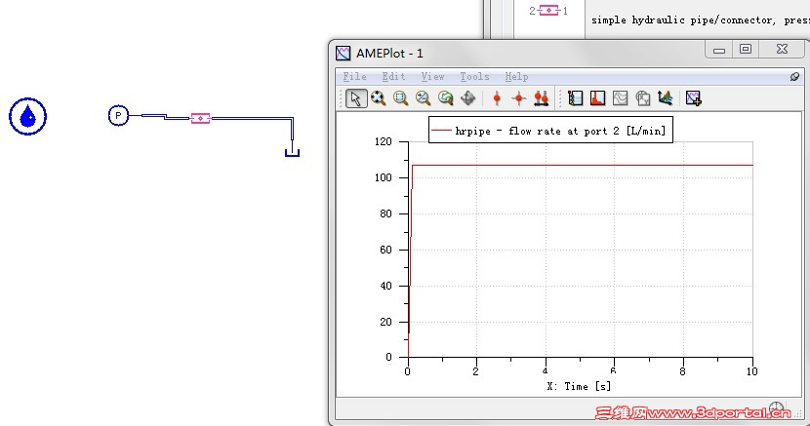Click the fluid properties droplet icon on sketch
The image size is (810, 426).
pos(28,117)
